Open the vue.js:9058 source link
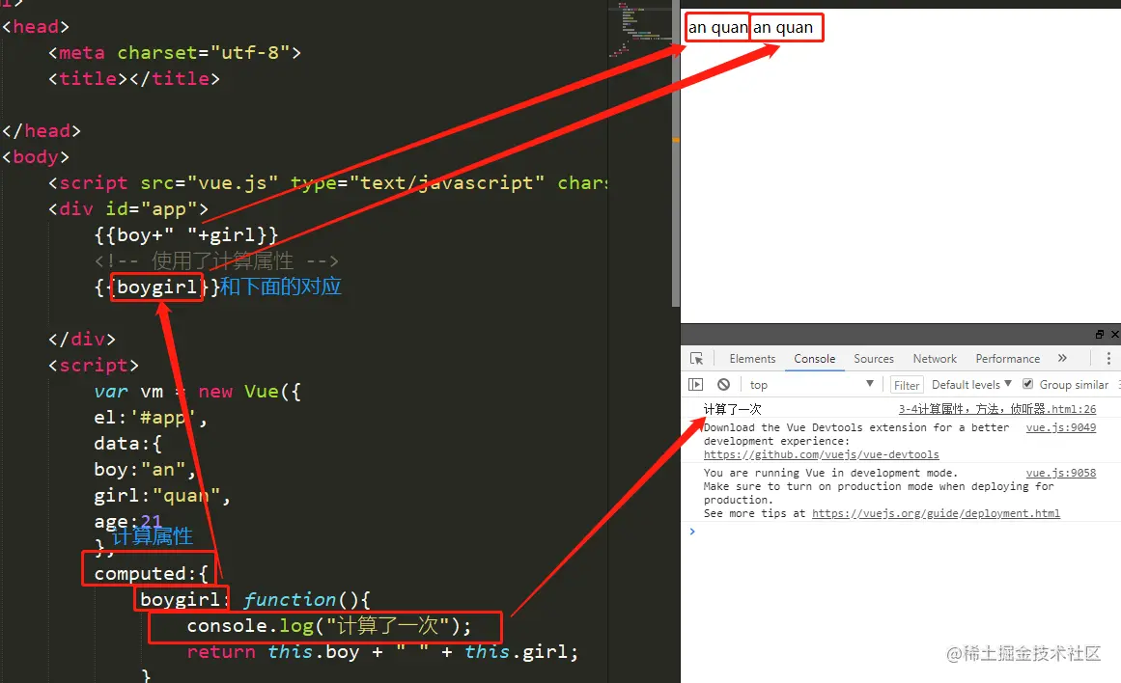The width and height of the screenshot is (1121, 683). pos(1060,473)
